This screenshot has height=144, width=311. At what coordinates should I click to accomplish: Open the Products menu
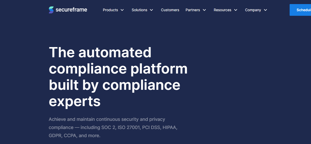(x=110, y=10)
